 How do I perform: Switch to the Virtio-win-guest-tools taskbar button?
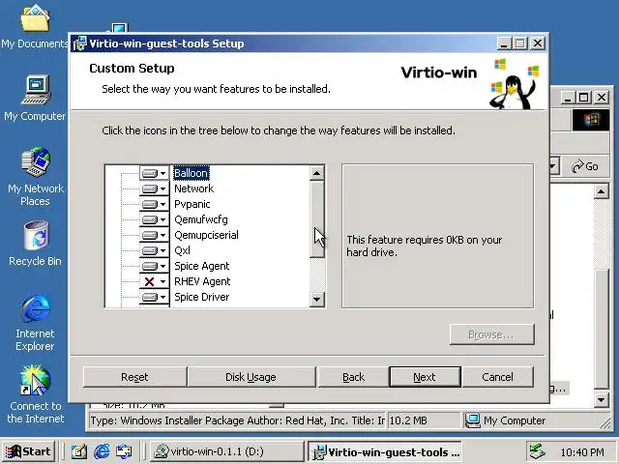(385, 451)
